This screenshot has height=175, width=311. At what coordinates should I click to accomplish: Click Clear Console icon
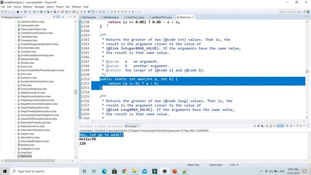pos(267,126)
